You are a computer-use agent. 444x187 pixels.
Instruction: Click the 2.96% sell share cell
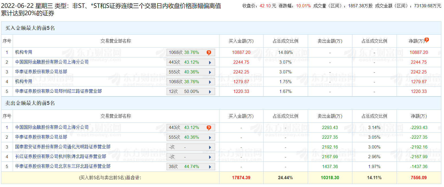pos(374,157)
